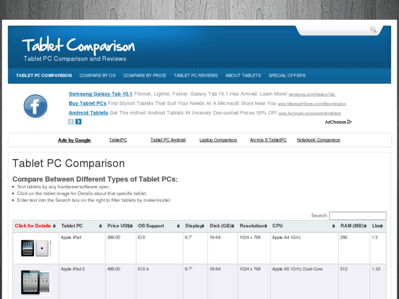Viewport: 399px width, 299px height.
Task: Focus the table Search filter box
Action: coord(358,216)
